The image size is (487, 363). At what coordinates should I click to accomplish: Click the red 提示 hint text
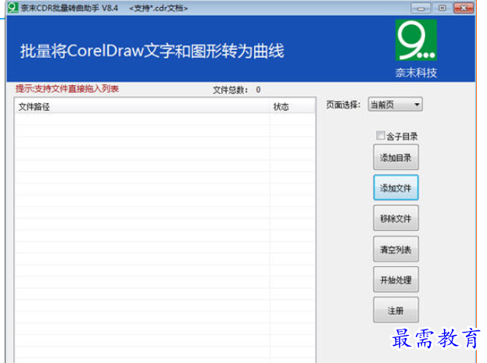(67, 89)
